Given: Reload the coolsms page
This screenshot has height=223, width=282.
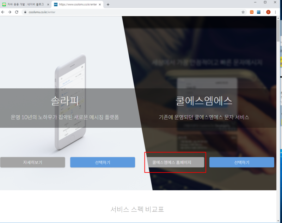Looking at the screenshot, I should [17, 12].
